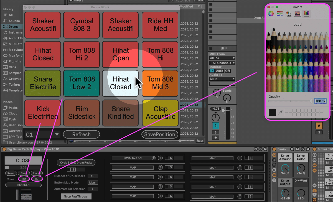Viewport: 333px width, 202px height.
Task: Adjust the Send B knob
Action: 227,98
